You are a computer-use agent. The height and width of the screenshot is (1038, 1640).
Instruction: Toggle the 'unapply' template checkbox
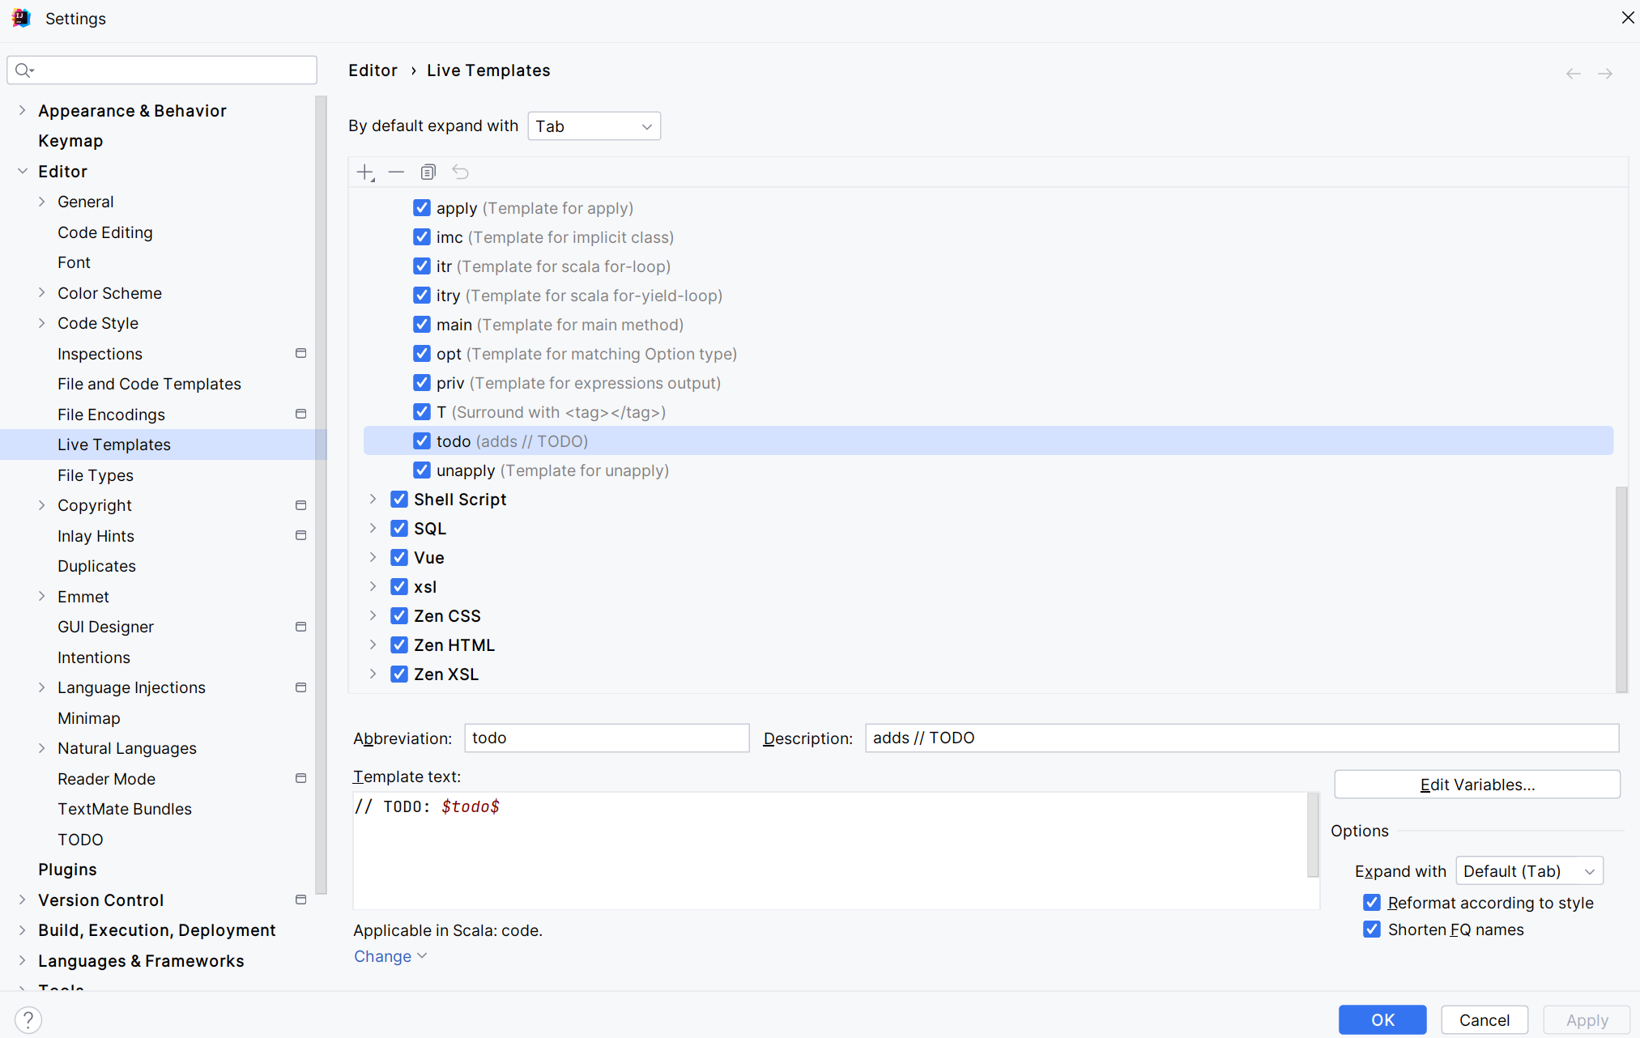coord(422,470)
